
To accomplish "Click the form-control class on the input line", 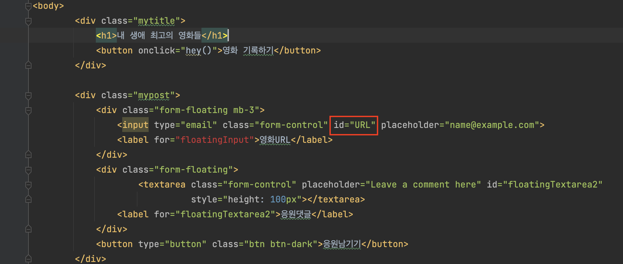I will click(291, 125).
